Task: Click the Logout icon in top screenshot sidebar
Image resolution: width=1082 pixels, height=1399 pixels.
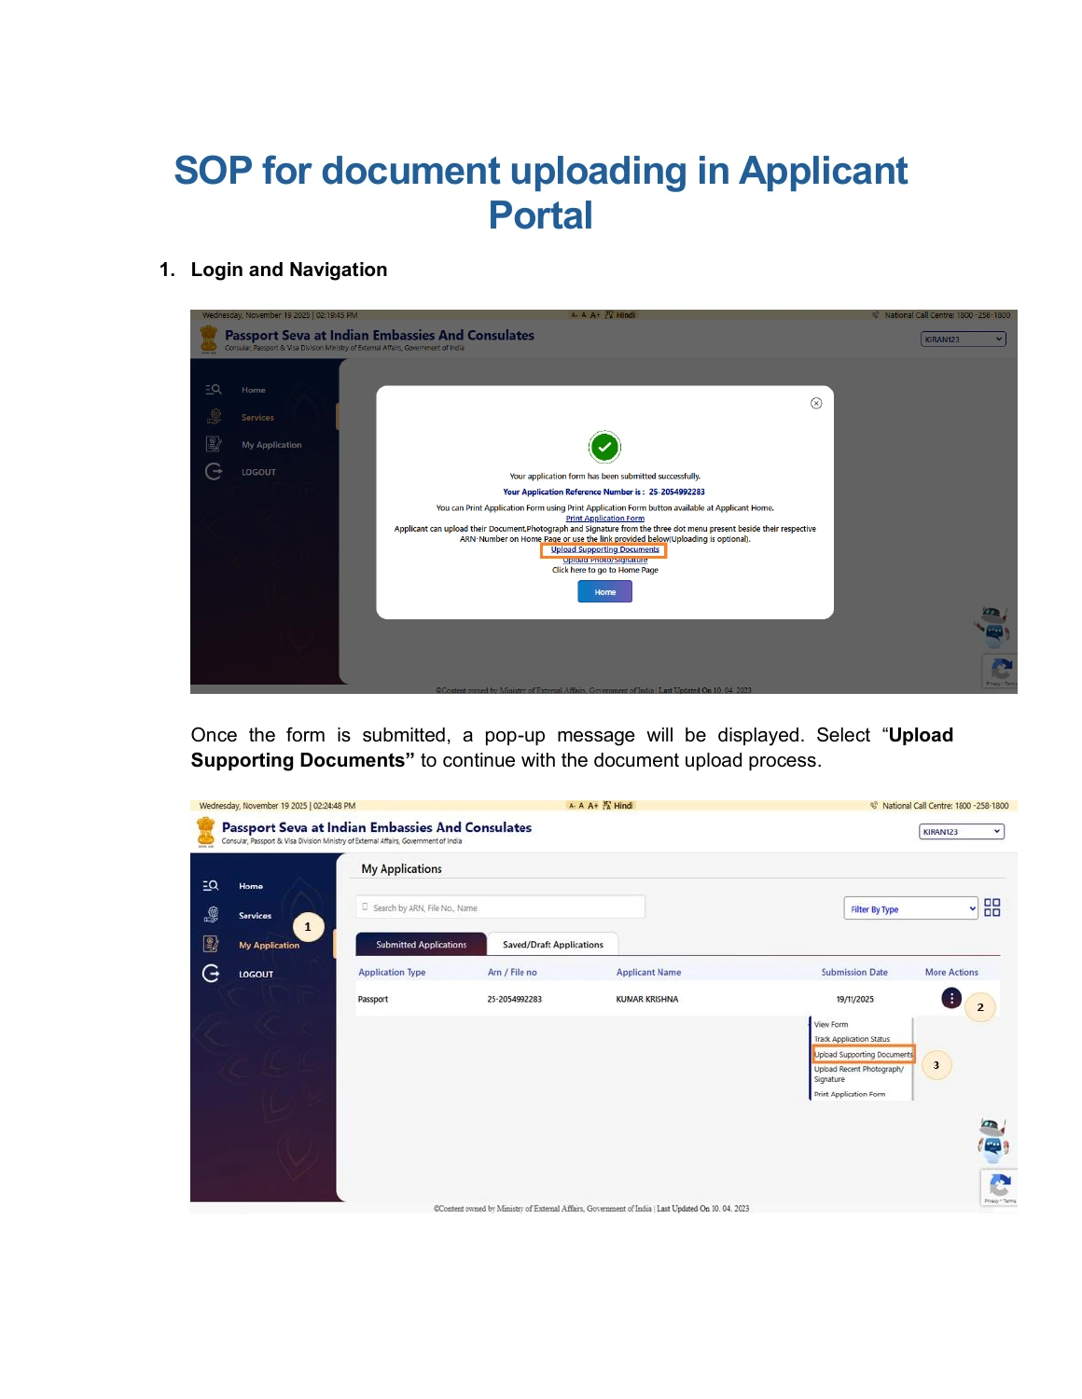Action: point(214,471)
